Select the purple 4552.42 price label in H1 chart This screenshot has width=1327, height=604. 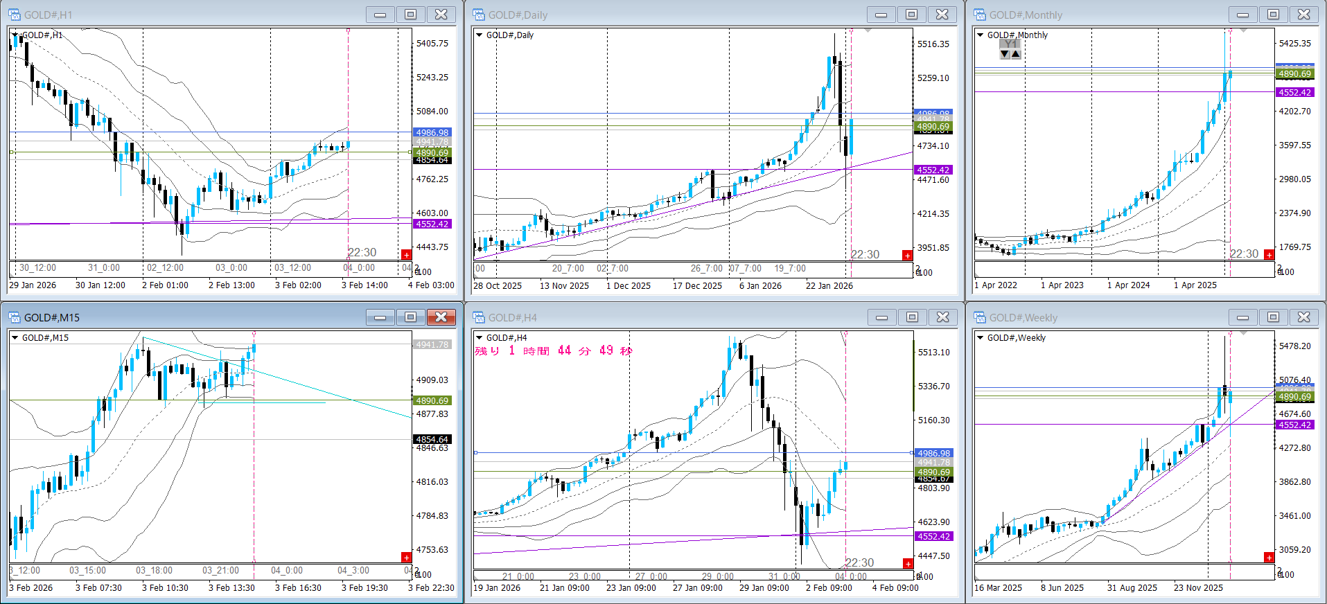(x=432, y=224)
